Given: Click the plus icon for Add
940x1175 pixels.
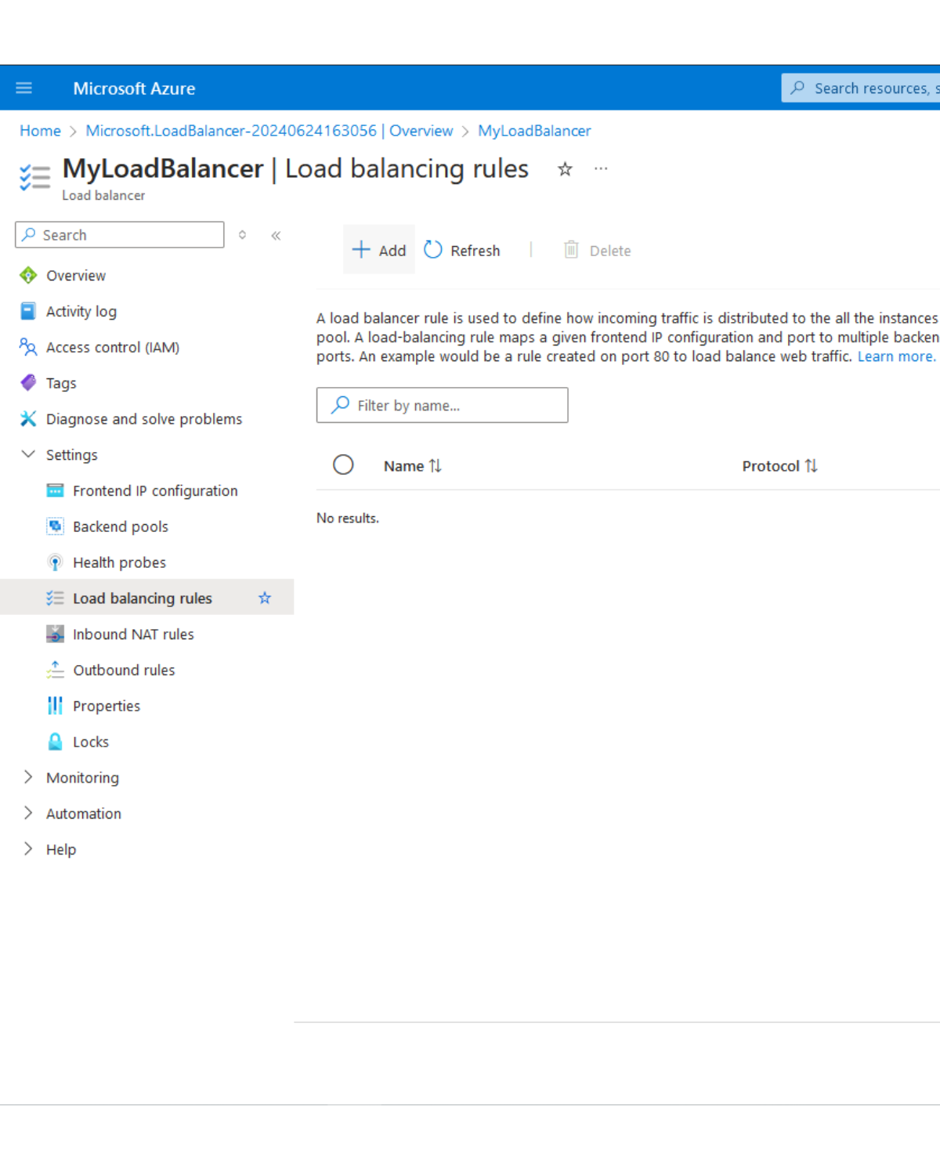Looking at the screenshot, I should click(361, 249).
